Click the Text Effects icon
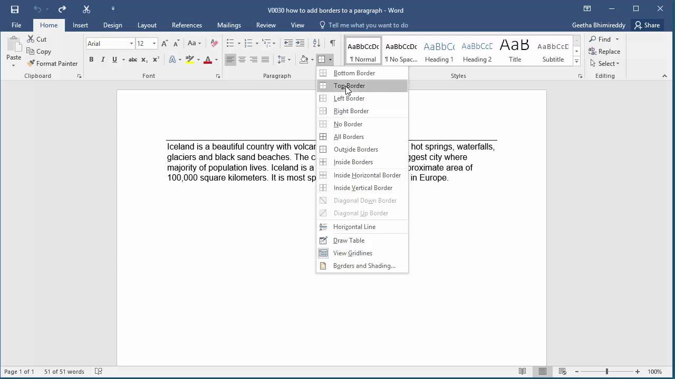 [172, 59]
